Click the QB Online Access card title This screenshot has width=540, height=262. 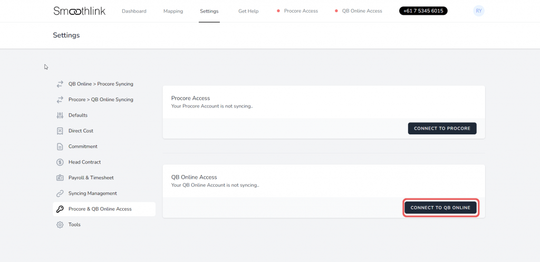pos(194,177)
